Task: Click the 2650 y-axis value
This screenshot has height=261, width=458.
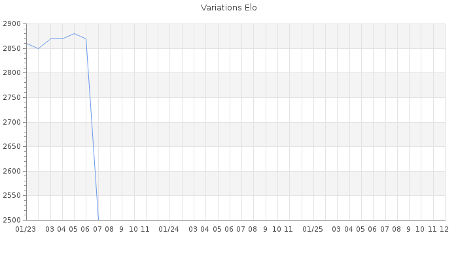Action: 12,146
